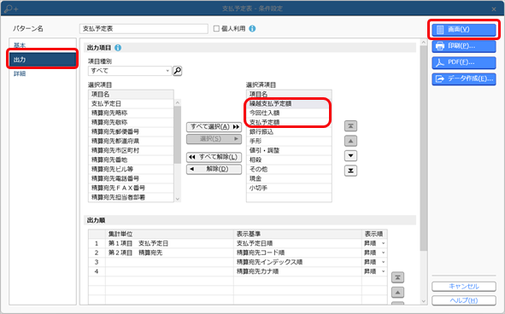Click the info icon next to 個人利用
Image resolution: width=505 pixels, height=314 pixels.
point(253,29)
